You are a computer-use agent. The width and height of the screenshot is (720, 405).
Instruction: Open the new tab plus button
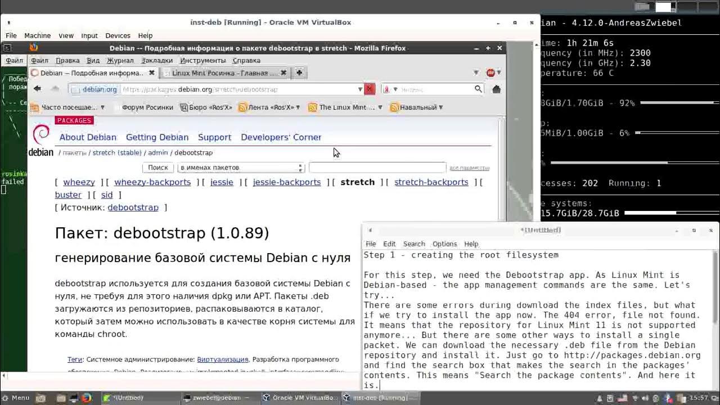click(299, 73)
